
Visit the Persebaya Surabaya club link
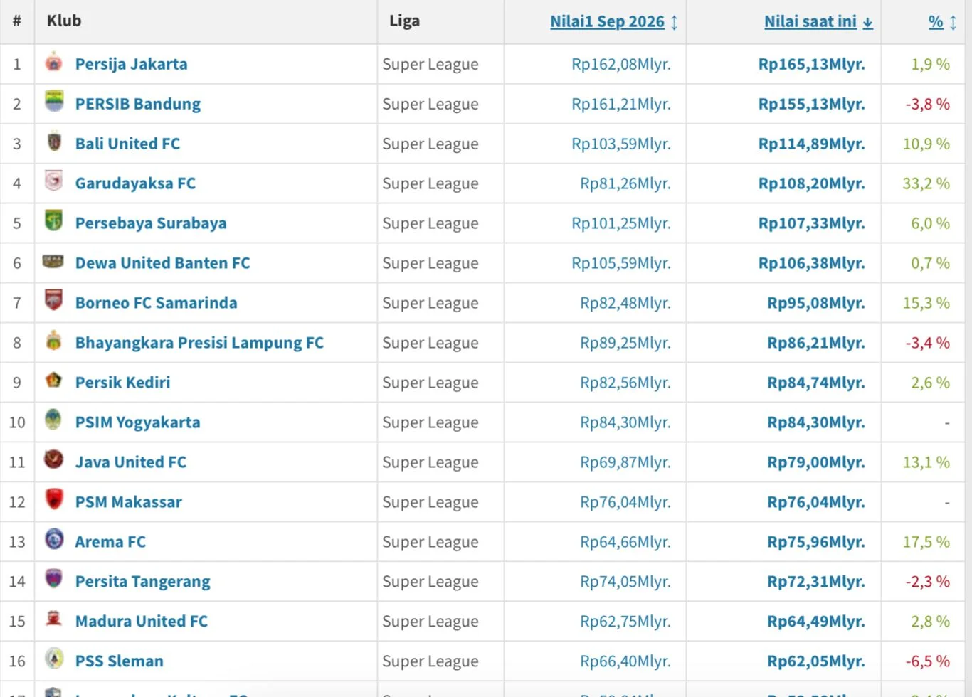[151, 223]
